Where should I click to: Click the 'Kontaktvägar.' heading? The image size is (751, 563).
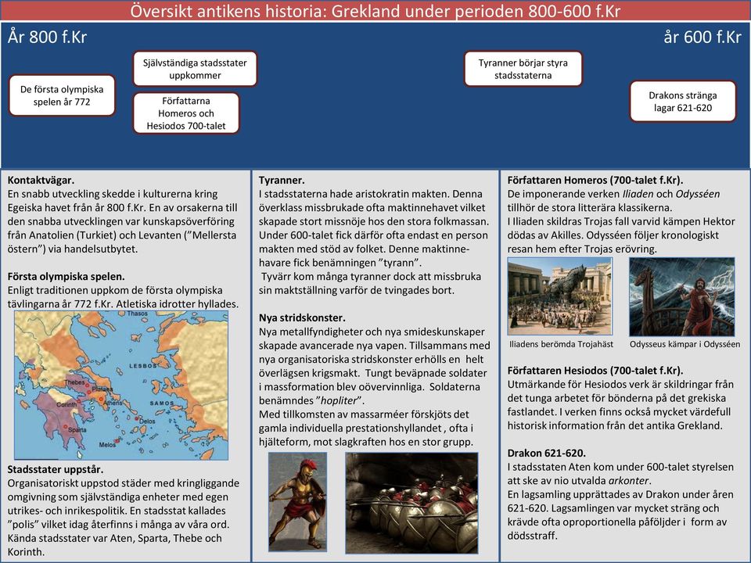coord(41,181)
